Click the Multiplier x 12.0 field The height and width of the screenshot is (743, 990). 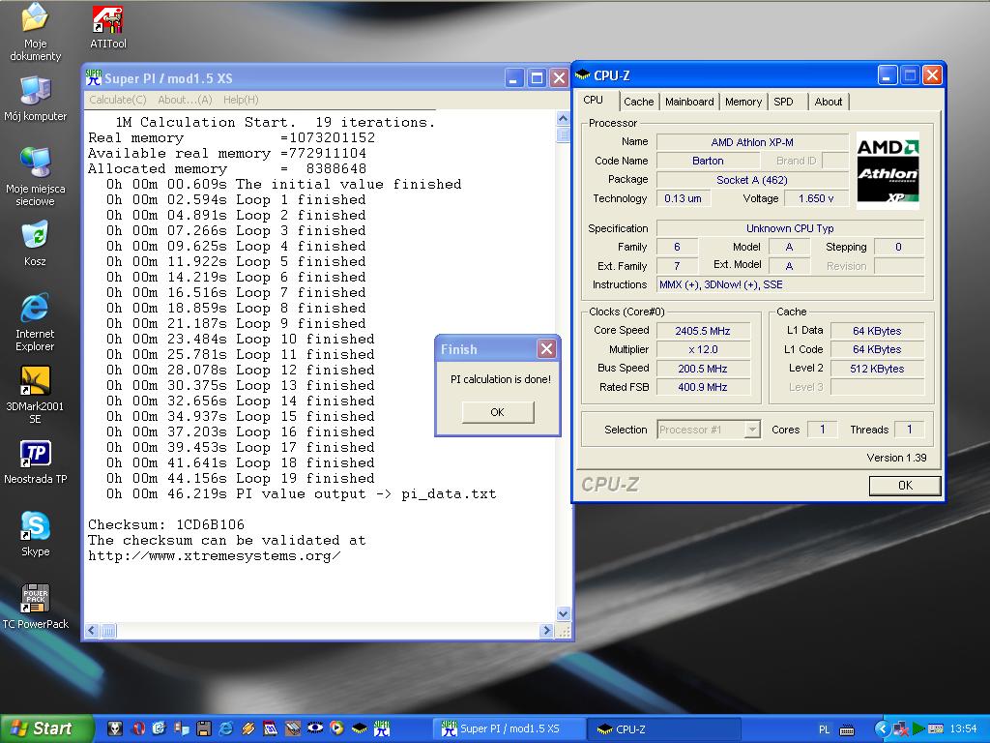(703, 349)
